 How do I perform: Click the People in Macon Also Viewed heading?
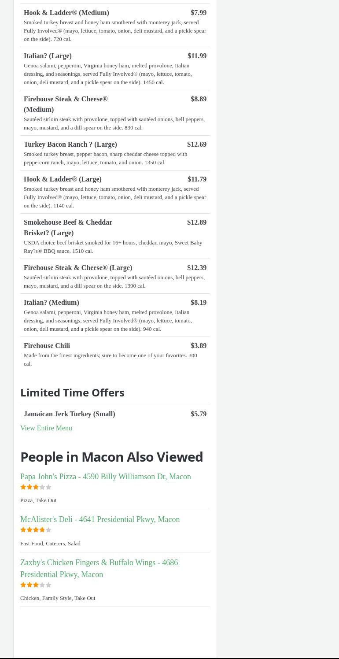111,457
